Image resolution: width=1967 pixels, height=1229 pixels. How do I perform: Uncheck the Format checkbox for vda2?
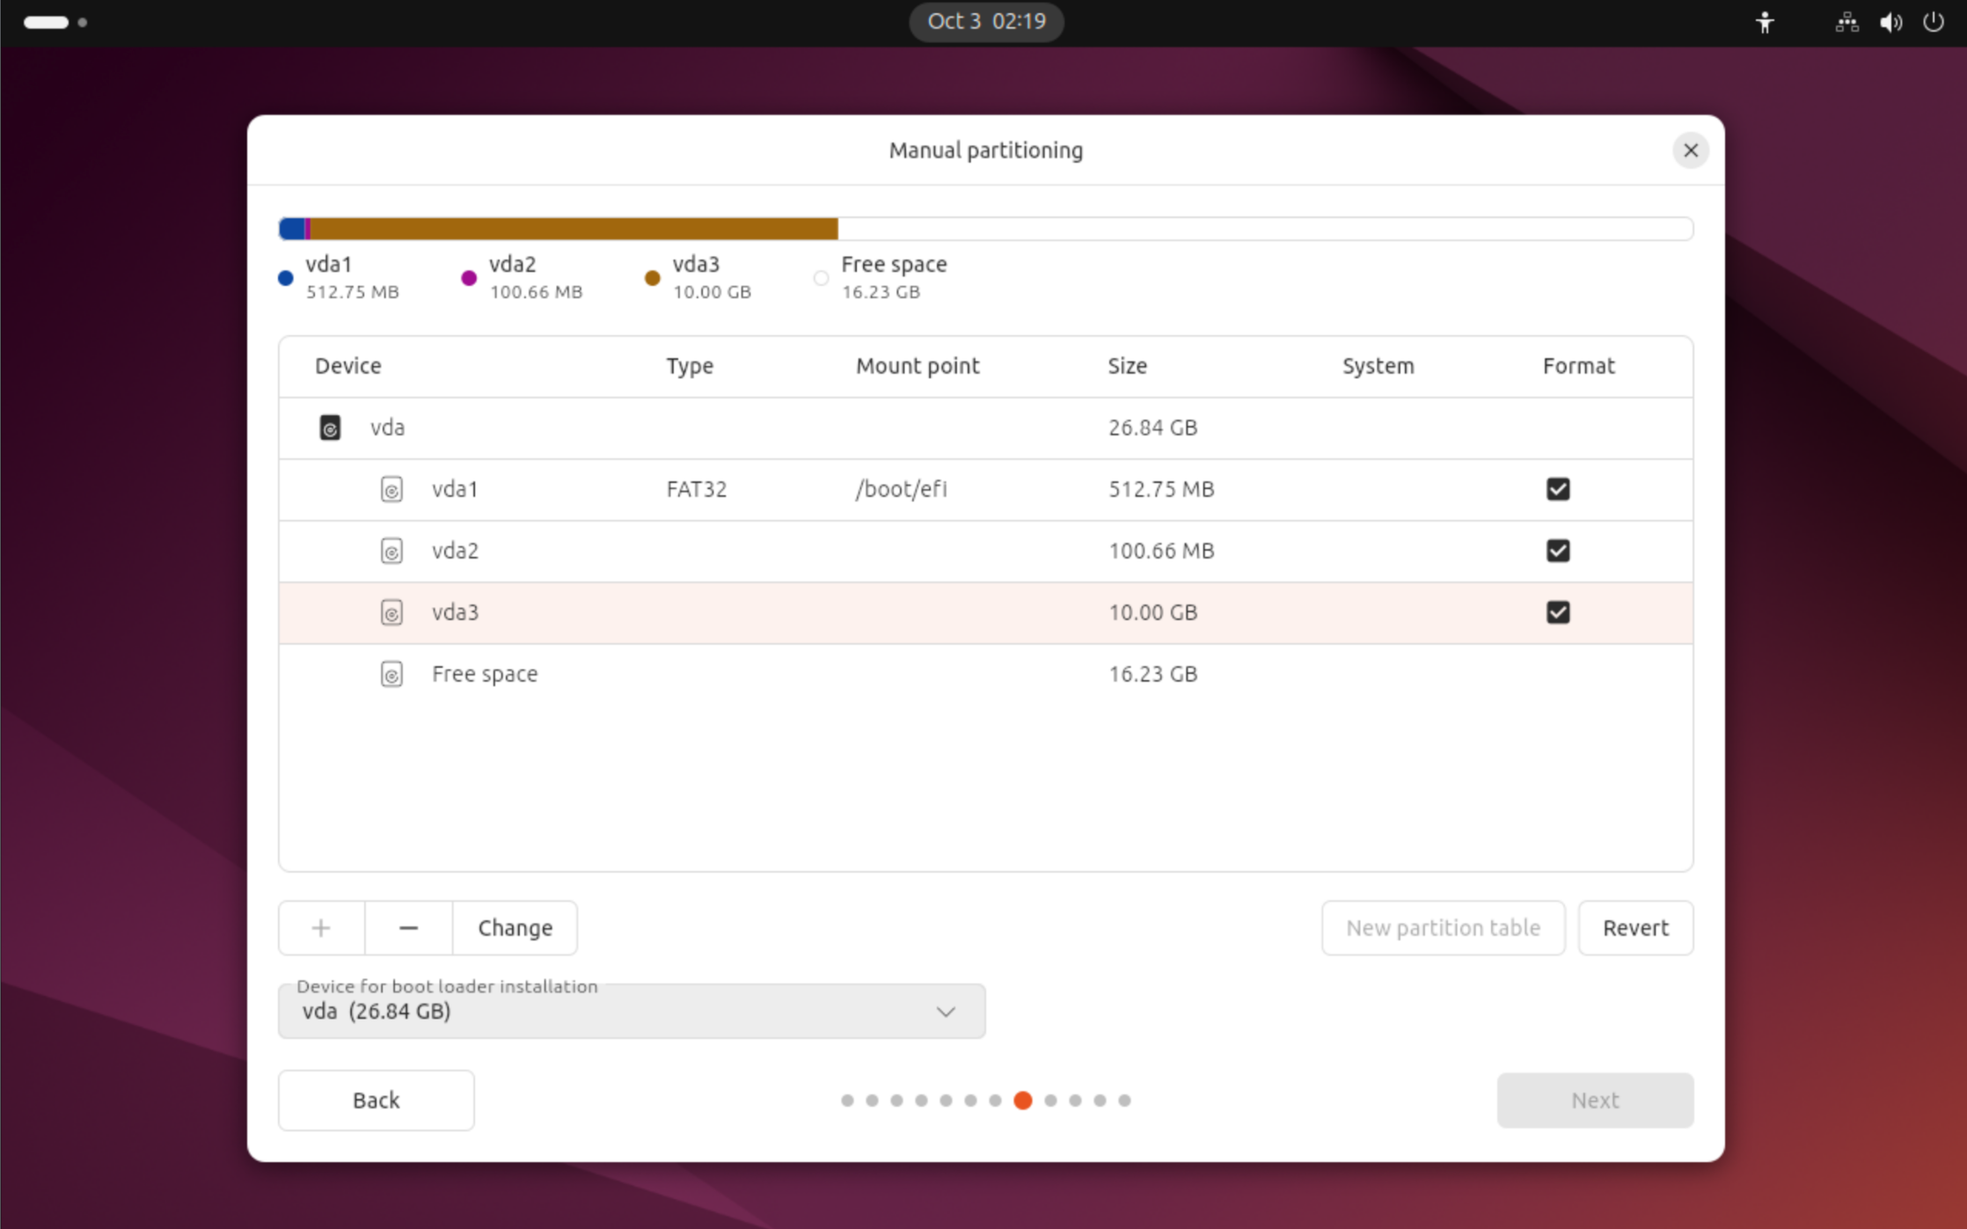pos(1557,551)
